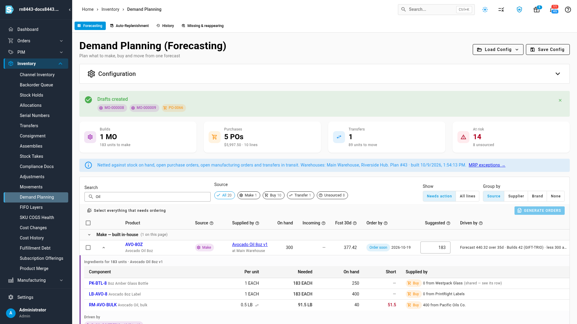This screenshot has width=577, height=324.
Task: Click the checklist toggle icon near search
Action: 501,10
